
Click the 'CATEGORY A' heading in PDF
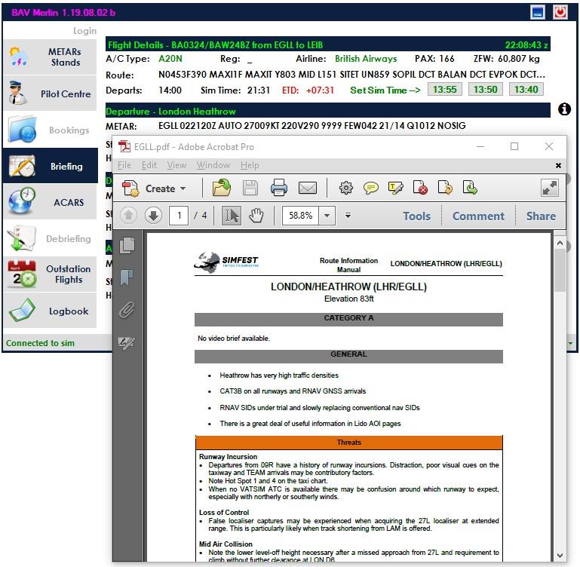[348, 318]
